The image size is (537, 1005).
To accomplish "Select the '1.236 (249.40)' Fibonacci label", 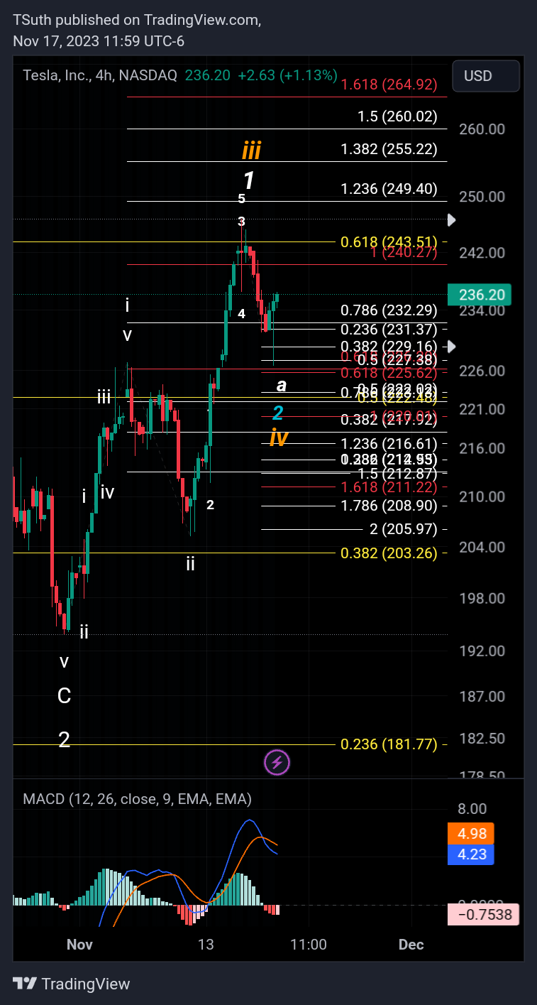I will [x=389, y=189].
